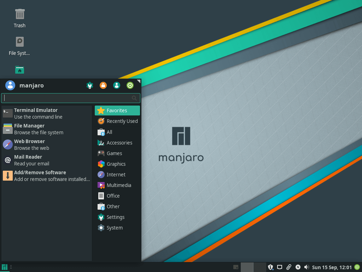
Task: Click the menu resize grip corner triangle
Action: pos(139,81)
